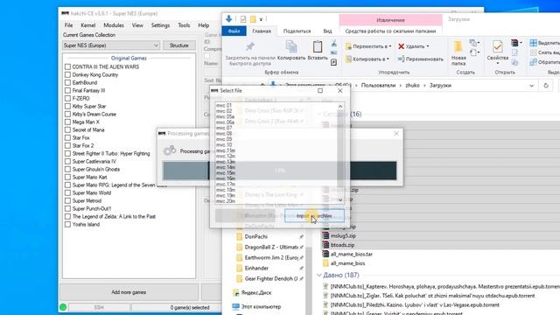This screenshot has height=315, width=560.
Task: Check Yoshi's Island checkbox
Action: click(67, 224)
